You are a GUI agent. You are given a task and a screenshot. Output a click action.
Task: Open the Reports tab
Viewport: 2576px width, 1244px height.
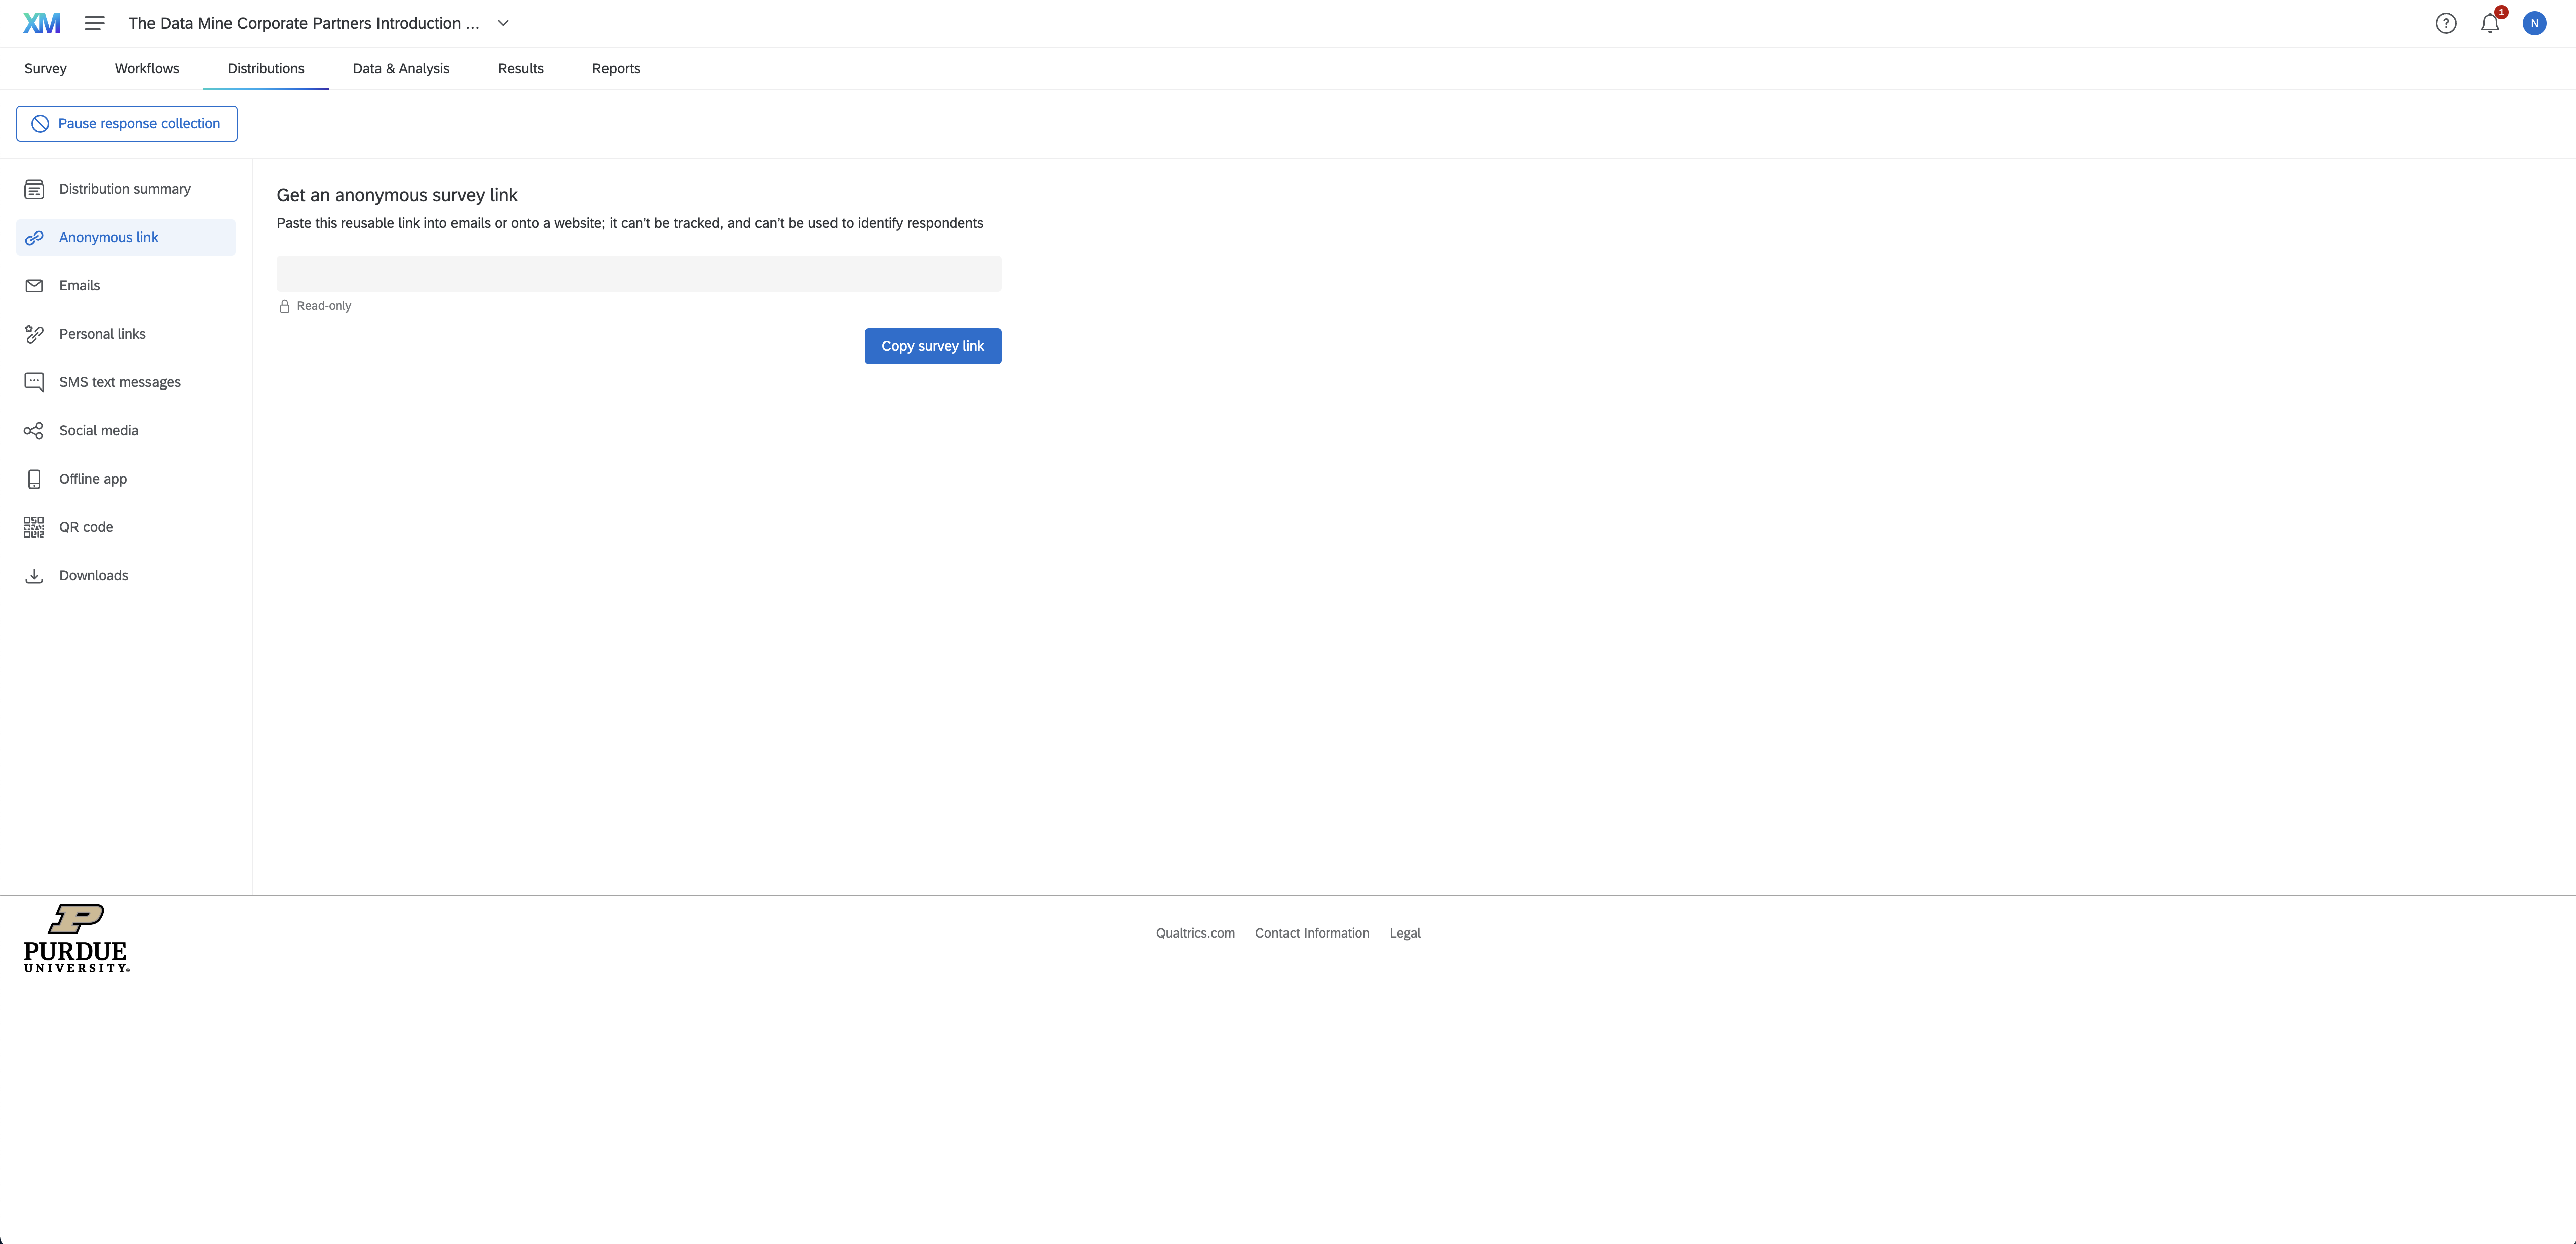tap(616, 68)
